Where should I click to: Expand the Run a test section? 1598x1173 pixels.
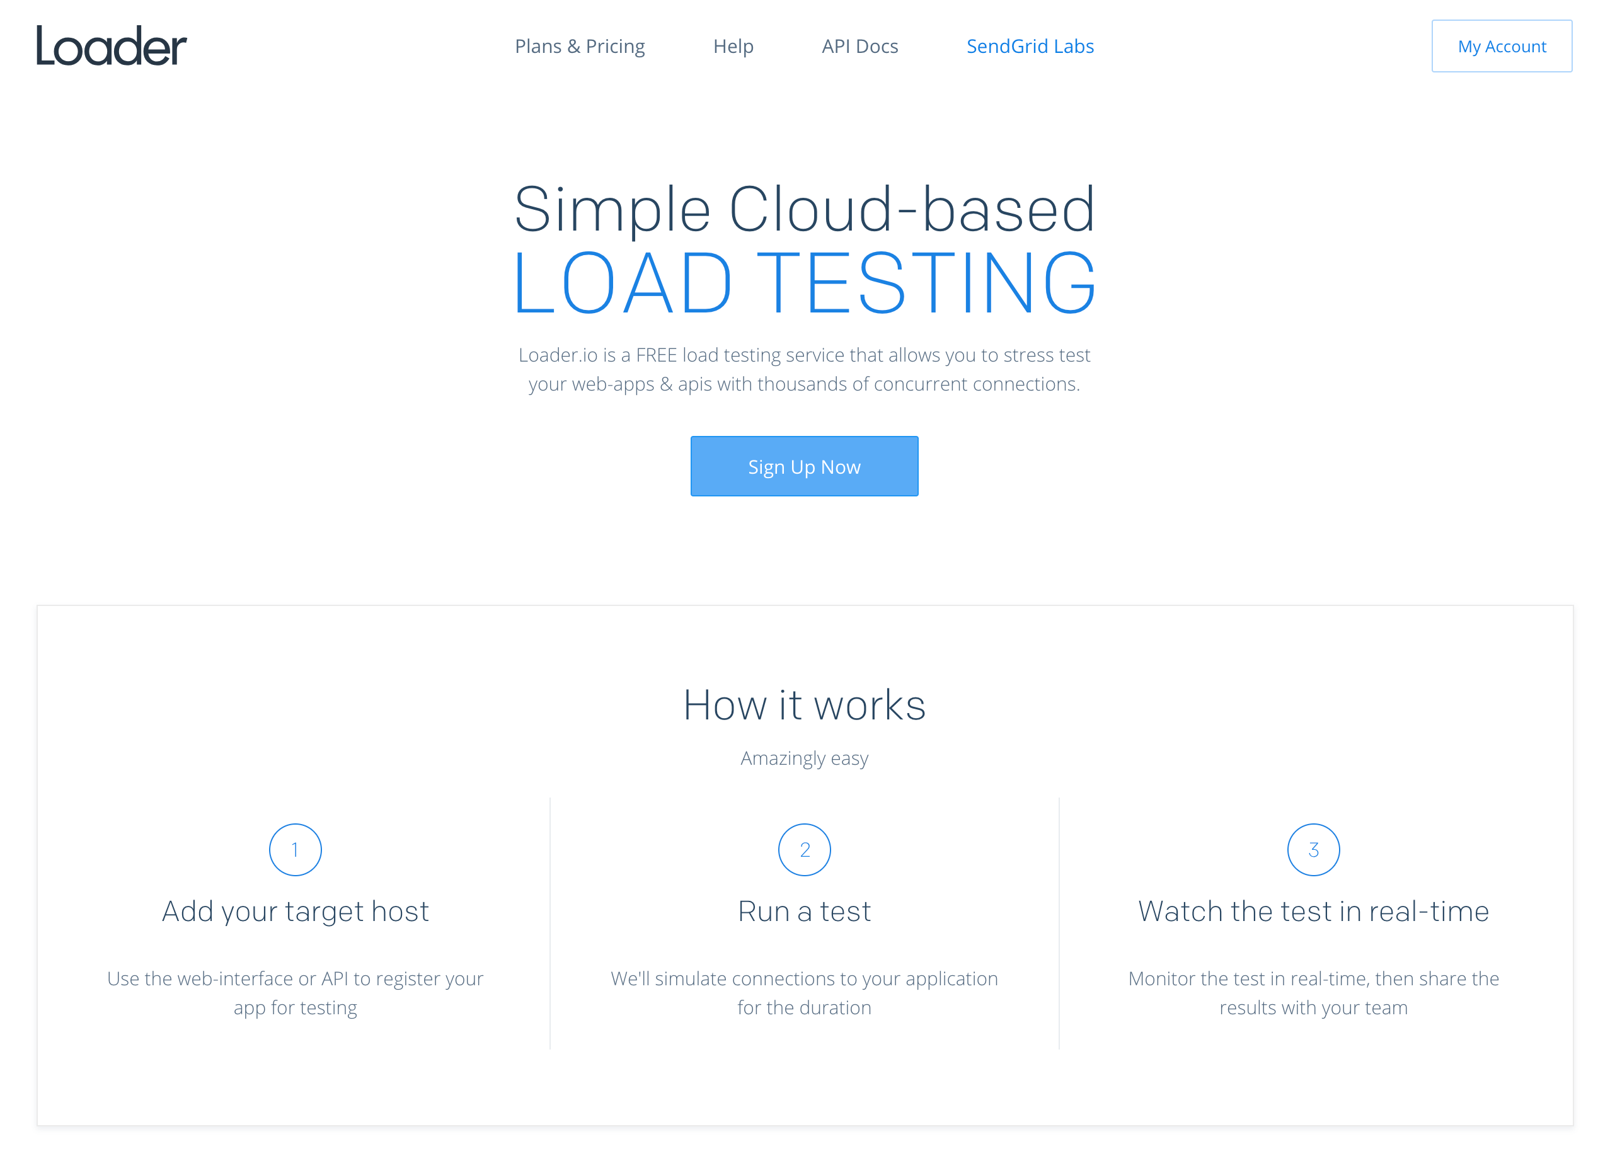(804, 912)
